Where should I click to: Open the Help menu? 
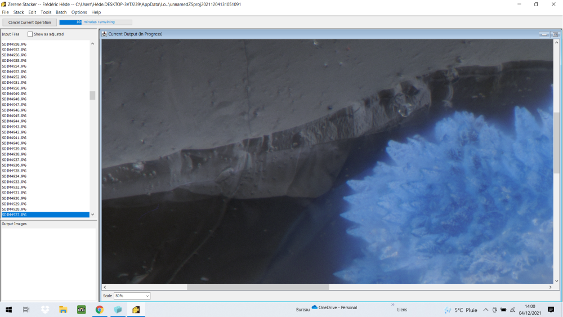point(96,12)
